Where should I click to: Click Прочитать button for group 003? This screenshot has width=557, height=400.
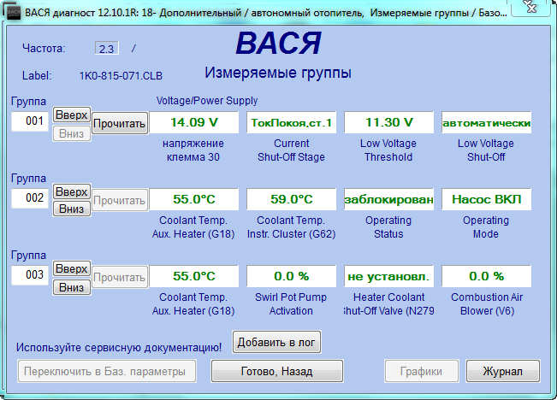120,277
